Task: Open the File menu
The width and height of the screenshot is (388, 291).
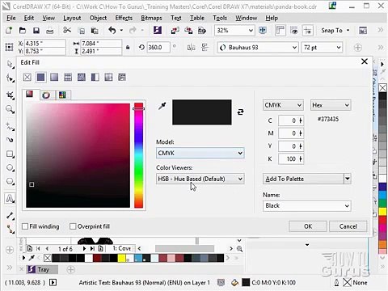Action: (11, 18)
